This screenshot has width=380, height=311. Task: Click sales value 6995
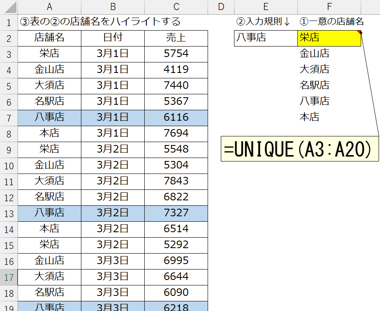pos(176,262)
